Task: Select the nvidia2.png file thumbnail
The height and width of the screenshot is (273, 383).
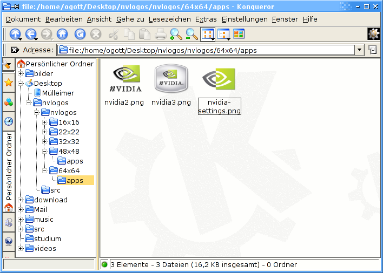Action: pyautogui.click(x=125, y=78)
